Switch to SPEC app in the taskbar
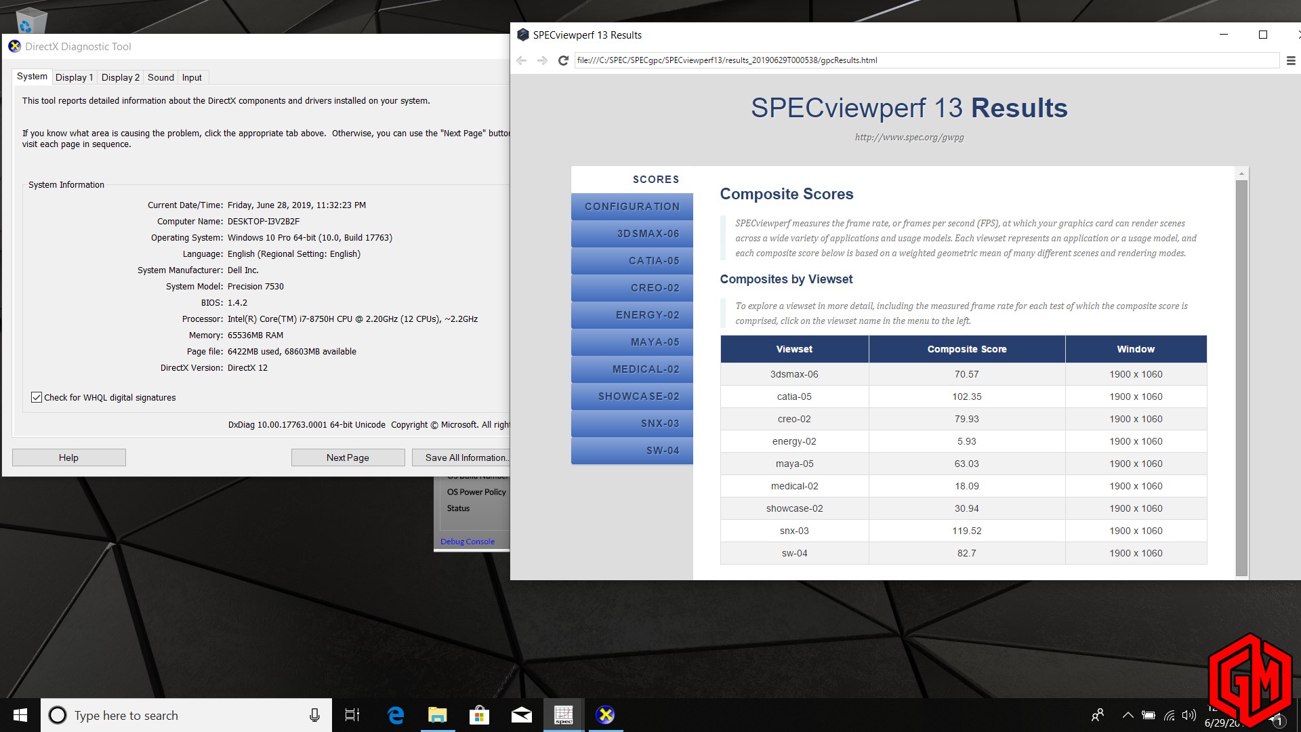 [564, 715]
